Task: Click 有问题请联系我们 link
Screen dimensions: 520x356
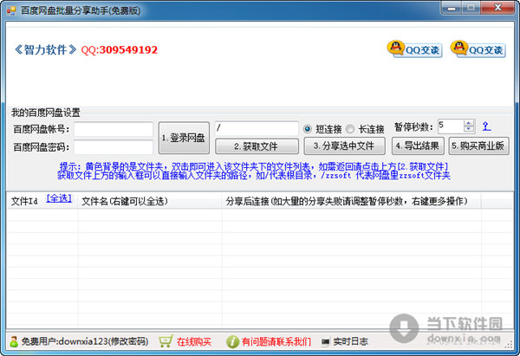Action: pos(276,341)
